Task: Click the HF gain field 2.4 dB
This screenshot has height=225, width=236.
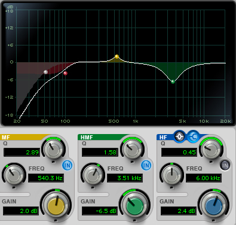Action: click(x=179, y=211)
